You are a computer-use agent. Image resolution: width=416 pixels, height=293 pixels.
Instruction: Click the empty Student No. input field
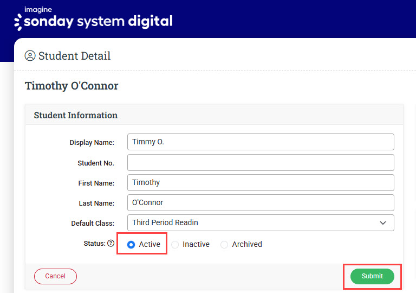260,162
